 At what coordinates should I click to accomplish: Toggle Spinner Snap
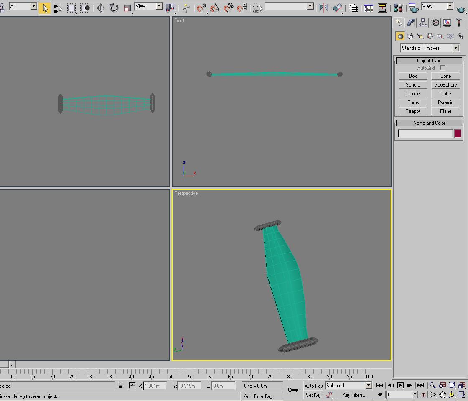click(242, 8)
